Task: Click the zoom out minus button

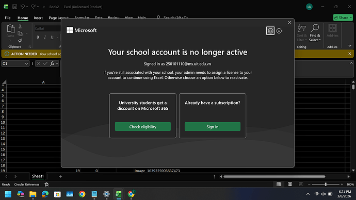Action: tap(309, 185)
